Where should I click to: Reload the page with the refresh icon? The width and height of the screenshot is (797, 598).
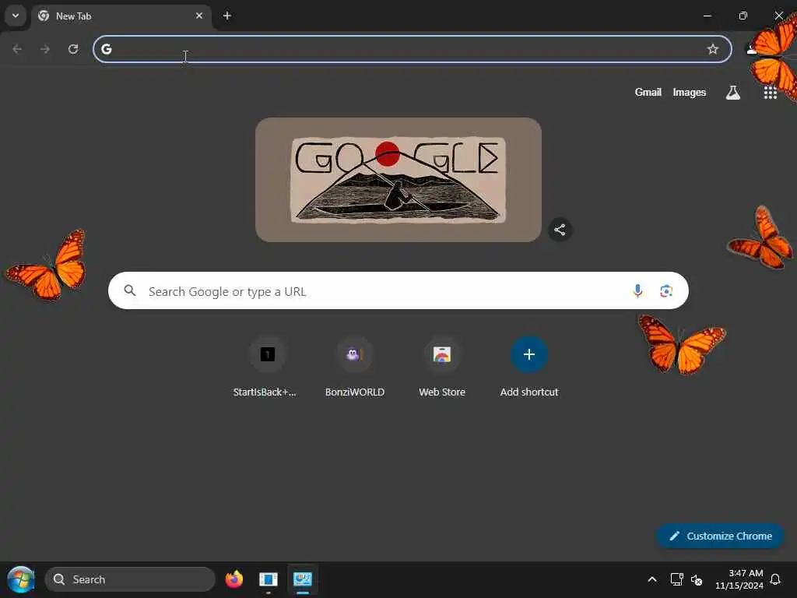point(73,49)
